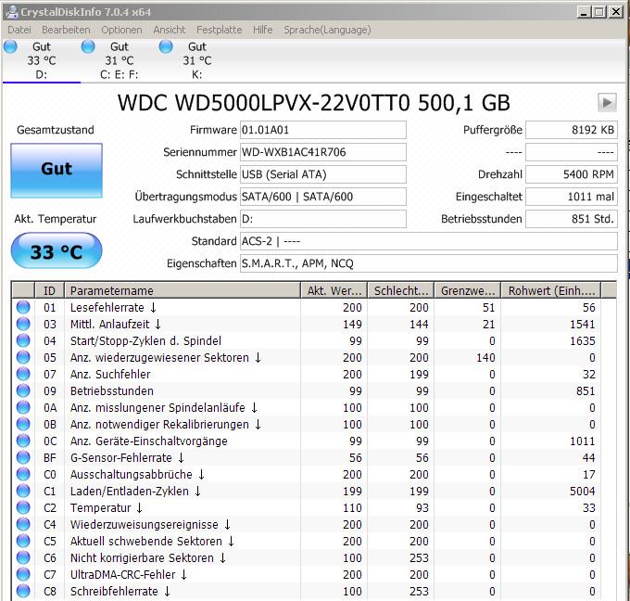Click the Seriennummer field WD-WXB1AC41R706
The width and height of the screenshot is (630, 601).
coord(323,152)
